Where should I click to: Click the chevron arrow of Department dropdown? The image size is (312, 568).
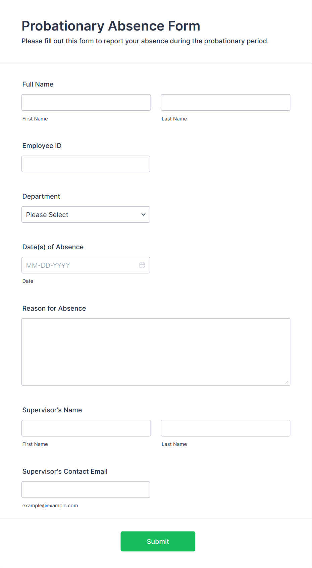pyautogui.click(x=143, y=215)
